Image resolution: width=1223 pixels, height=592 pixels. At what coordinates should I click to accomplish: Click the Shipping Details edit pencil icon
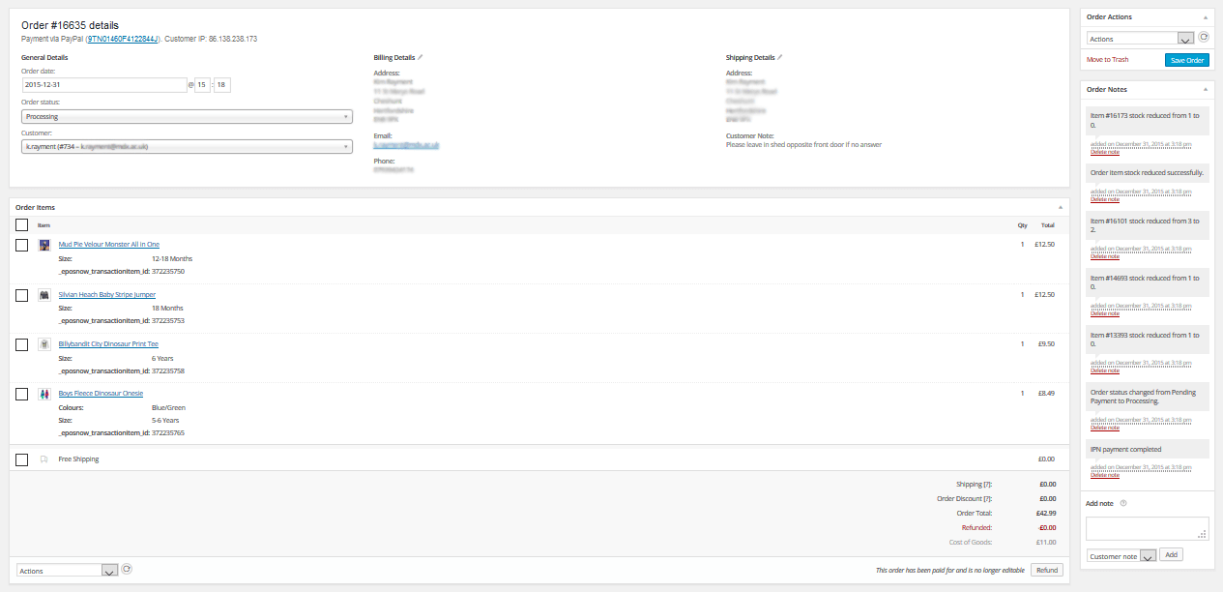[x=780, y=57]
